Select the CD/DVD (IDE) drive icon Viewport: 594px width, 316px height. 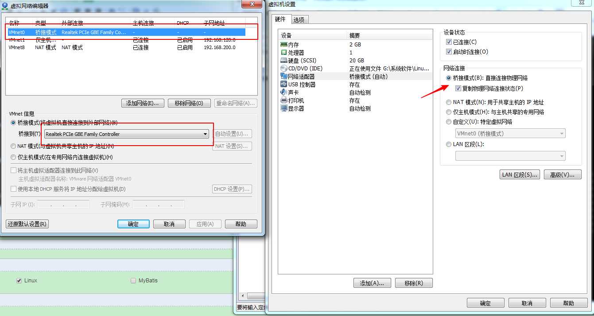pos(284,69)
